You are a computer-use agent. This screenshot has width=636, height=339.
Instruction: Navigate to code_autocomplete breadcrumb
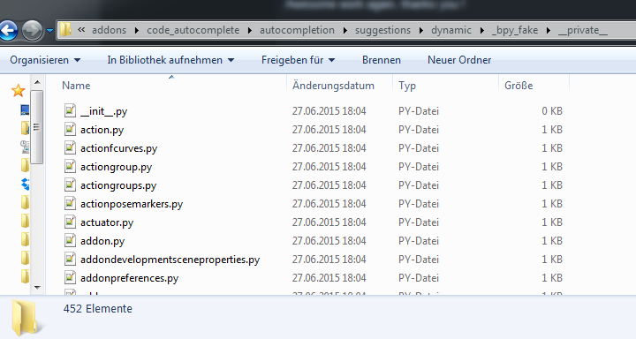point(193,30)
